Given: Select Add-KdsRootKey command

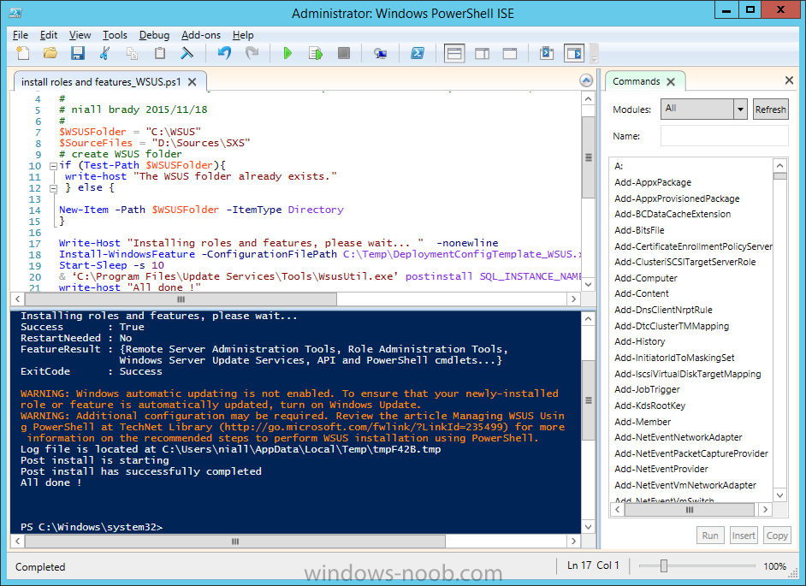Looking at the screenshot, I should (x=649, y=405).
